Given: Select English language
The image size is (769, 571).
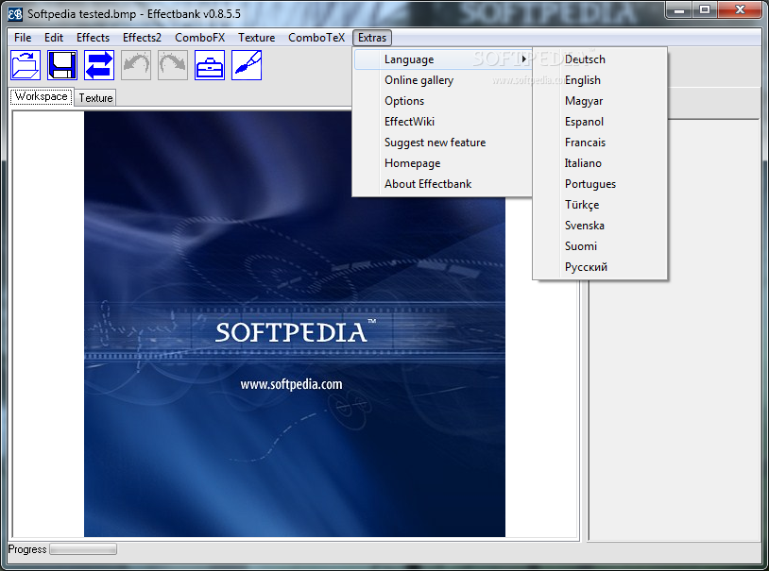Looking at the screenshot, I should pos(600,80).
